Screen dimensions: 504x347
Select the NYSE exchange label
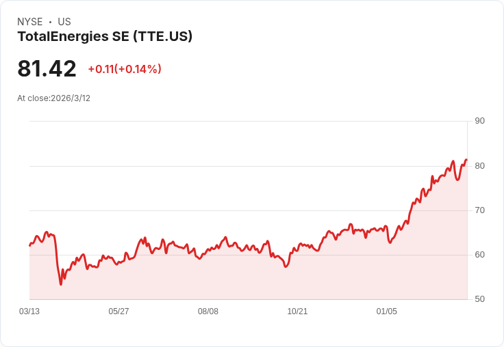coord(30,21)
